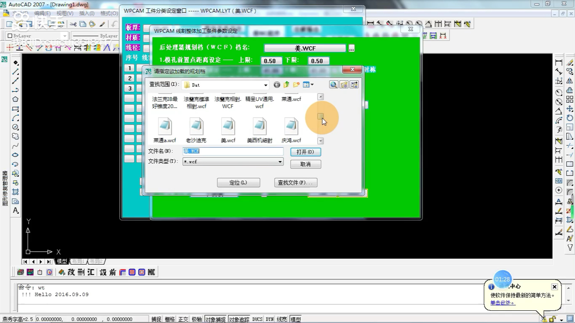Viewport: 575px width, 323px height.
Task: Select the Circle draw tool
Action: click(15, 127)
